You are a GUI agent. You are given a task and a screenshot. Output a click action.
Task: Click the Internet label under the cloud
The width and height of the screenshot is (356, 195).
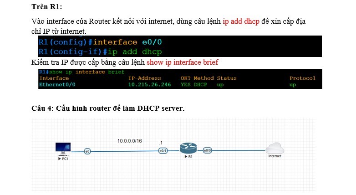coord(275,156)
